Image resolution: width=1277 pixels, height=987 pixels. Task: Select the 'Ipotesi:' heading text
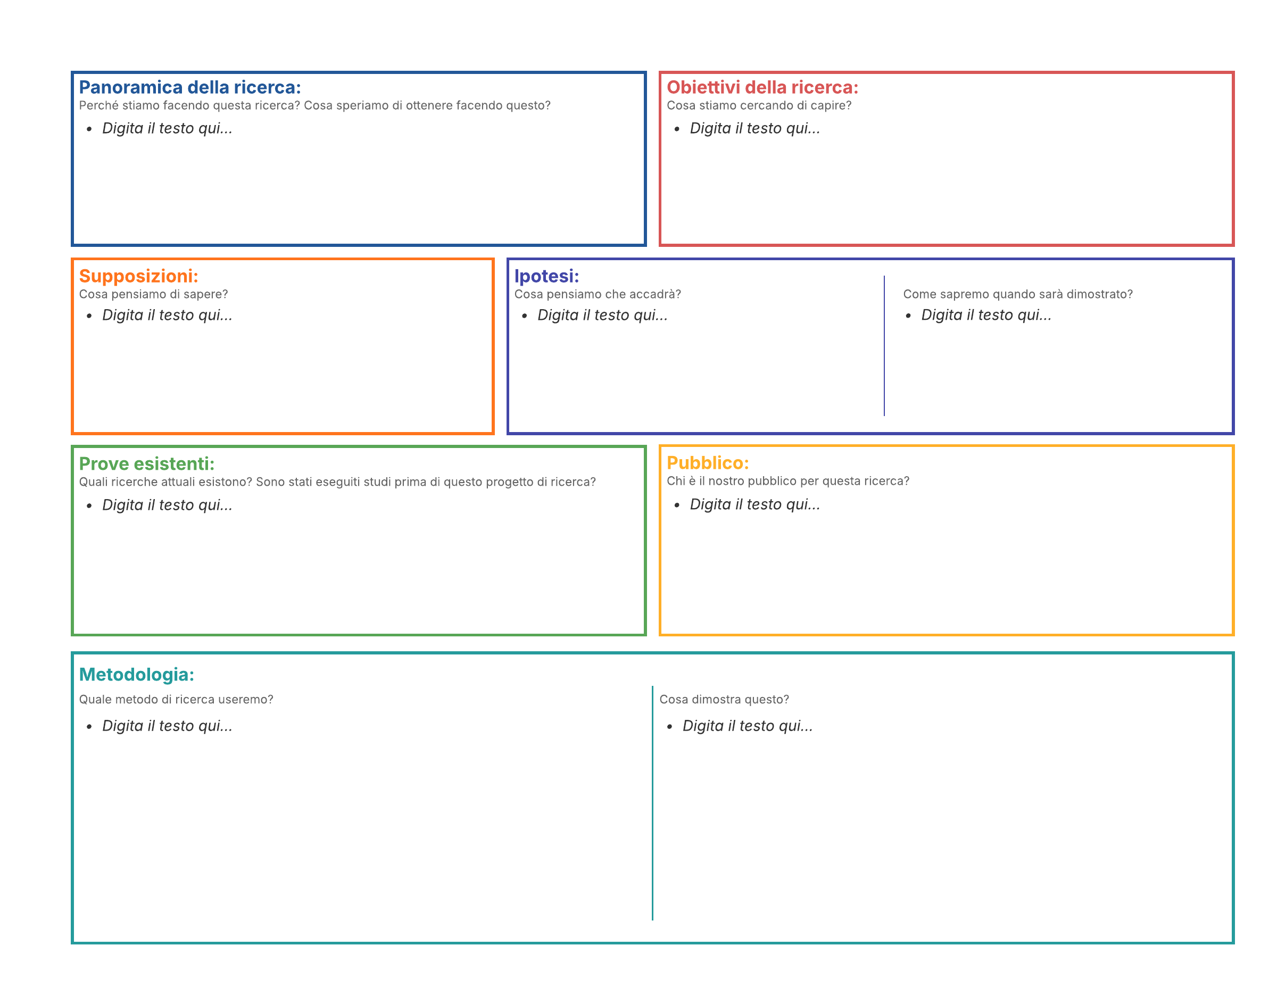[546, 276]
